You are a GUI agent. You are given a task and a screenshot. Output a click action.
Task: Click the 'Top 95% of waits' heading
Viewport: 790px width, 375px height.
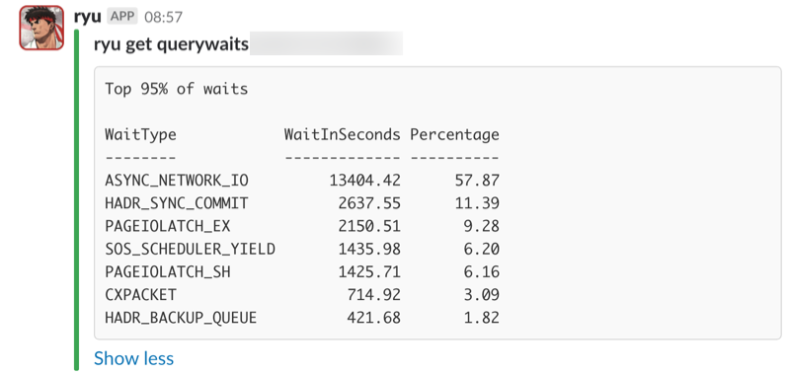(x=177, y=89)
